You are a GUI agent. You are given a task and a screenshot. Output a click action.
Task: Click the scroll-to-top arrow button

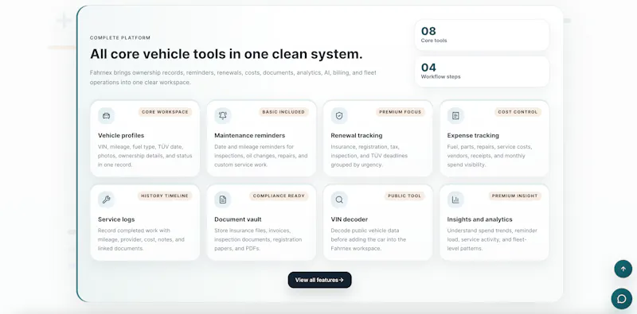tap(623, 269)
